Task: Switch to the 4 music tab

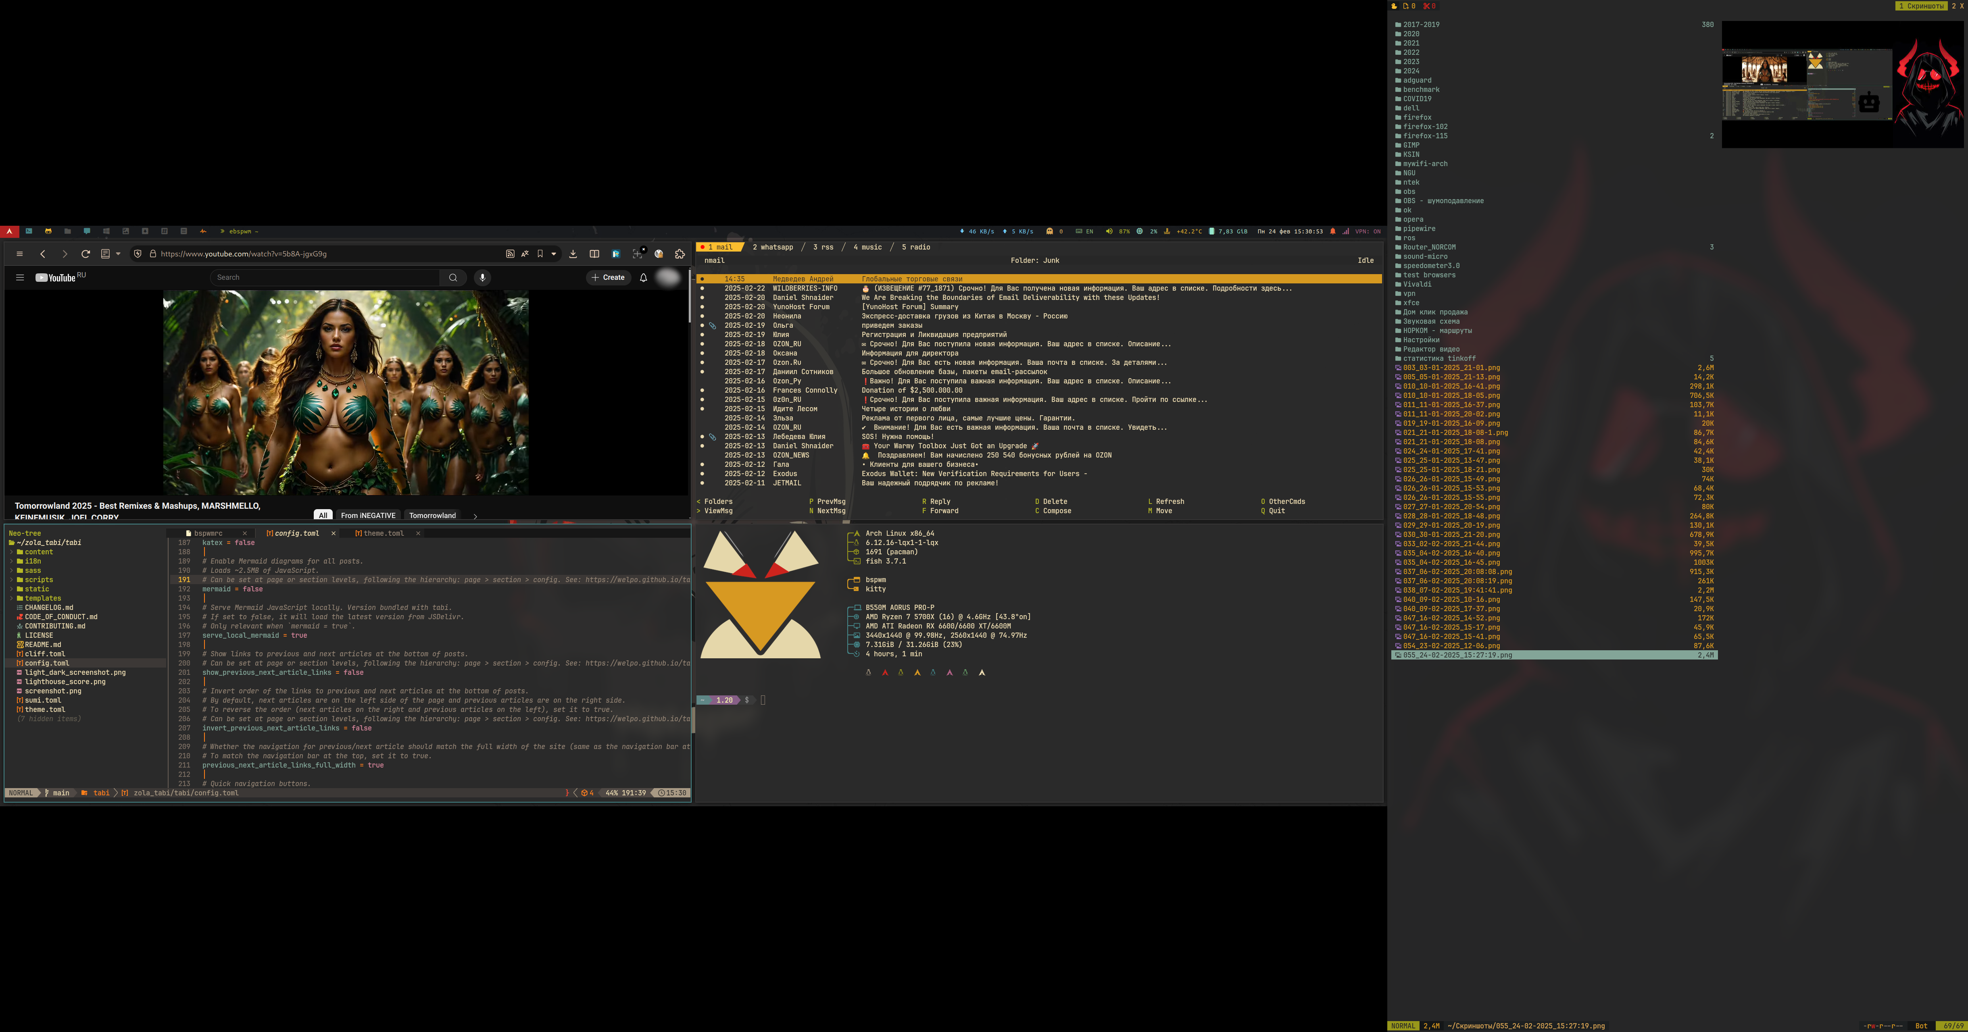Action: click(867, 247)
